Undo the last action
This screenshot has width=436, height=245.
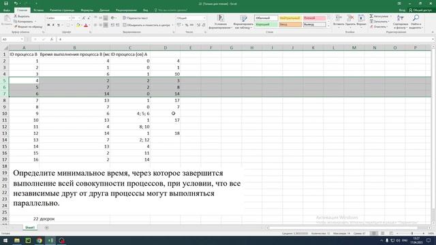(16, 3)
